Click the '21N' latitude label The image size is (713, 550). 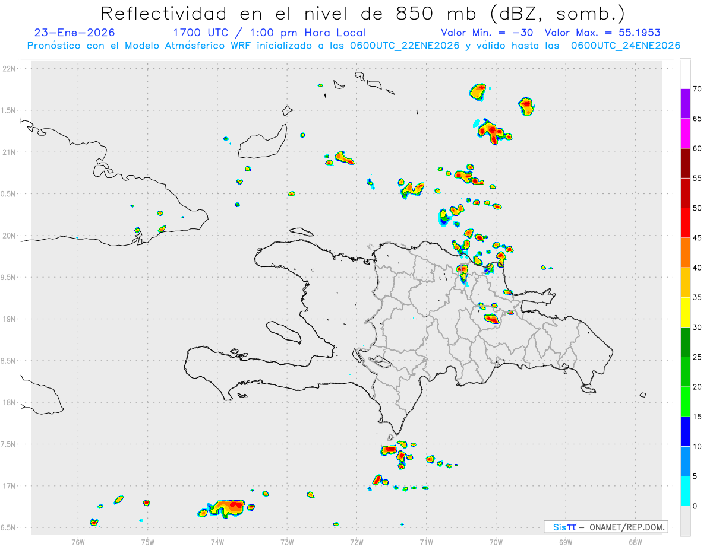(x=10, y=152)
